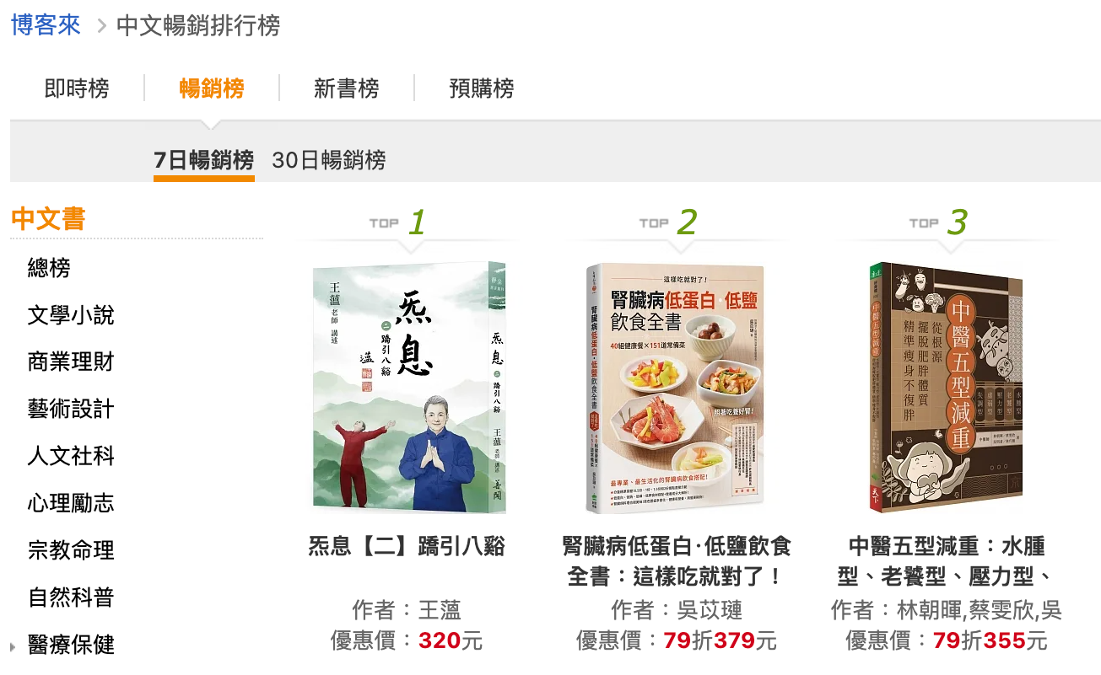
Task: Choose the 商業理財 category
Action: (x=71, y=362)
